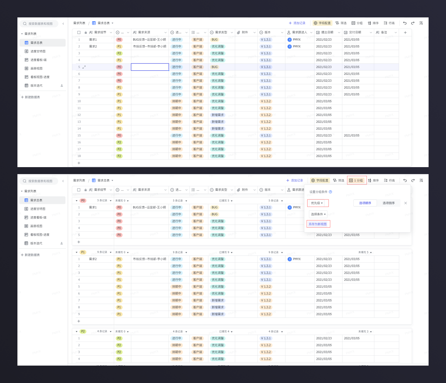Collapse sidebar arrow in top panel
The height and width of the screenshot is (383, 446).
(x=63, y=24)
